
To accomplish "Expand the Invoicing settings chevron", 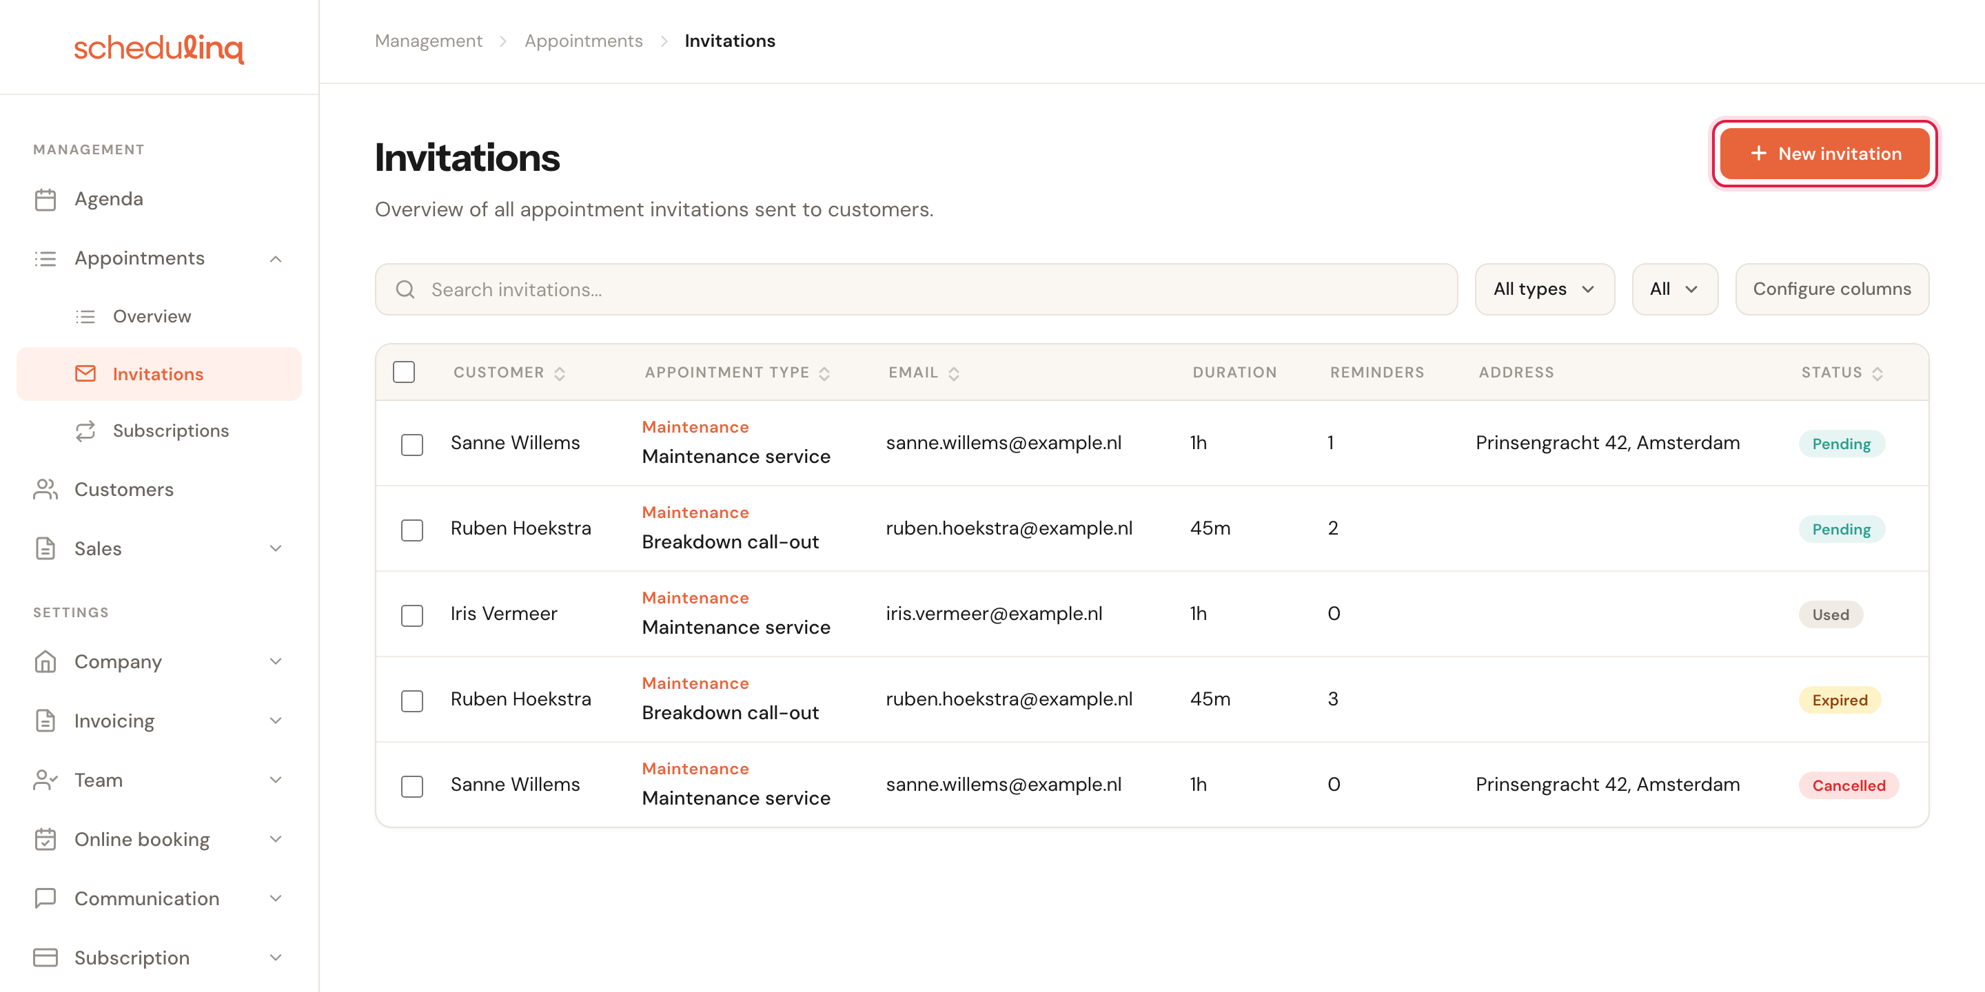I will [276, 721].
